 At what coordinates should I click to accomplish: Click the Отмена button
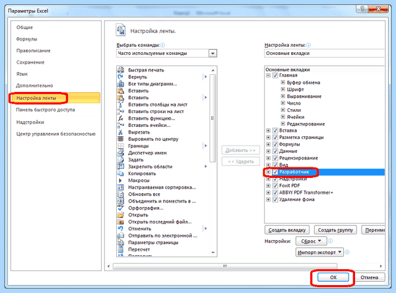(x=369, y=277)
